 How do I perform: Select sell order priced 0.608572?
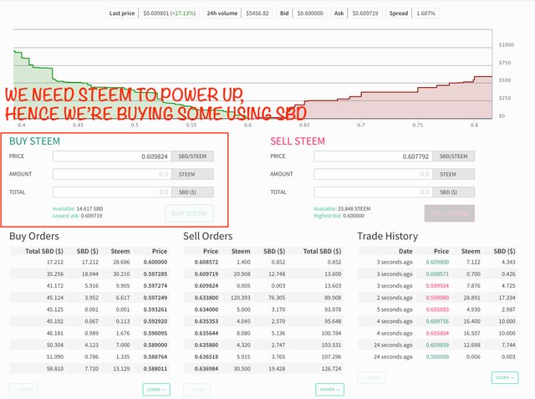tap(263, 262)
